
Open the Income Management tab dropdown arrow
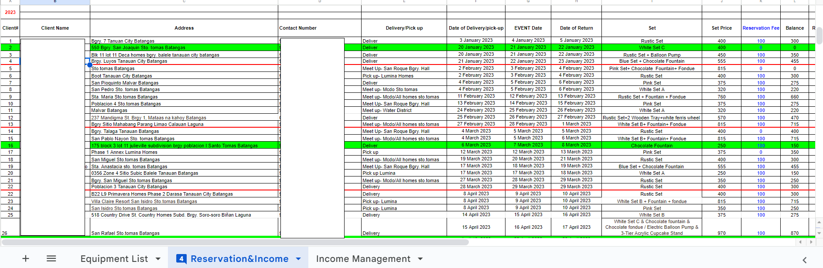pos(420,259)
